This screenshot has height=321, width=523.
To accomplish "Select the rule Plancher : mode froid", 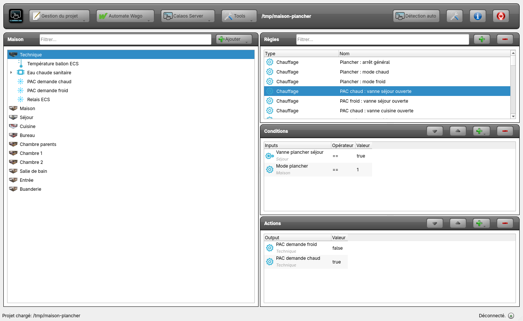I will click(387, 81).
